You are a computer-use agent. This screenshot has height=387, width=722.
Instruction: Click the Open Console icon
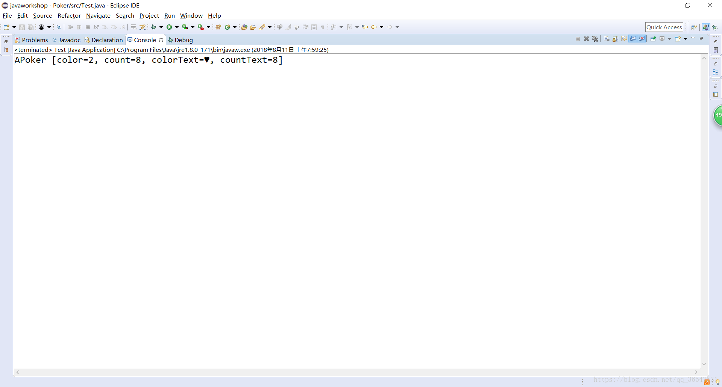coord(678,39)
